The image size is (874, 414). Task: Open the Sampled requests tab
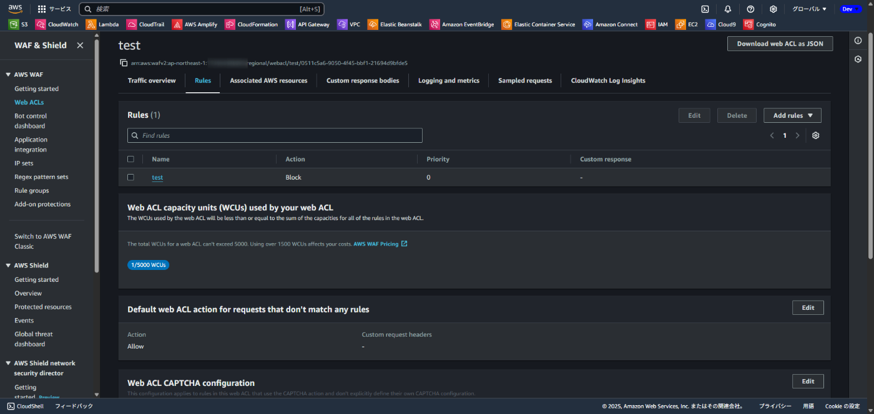(525, 80)
